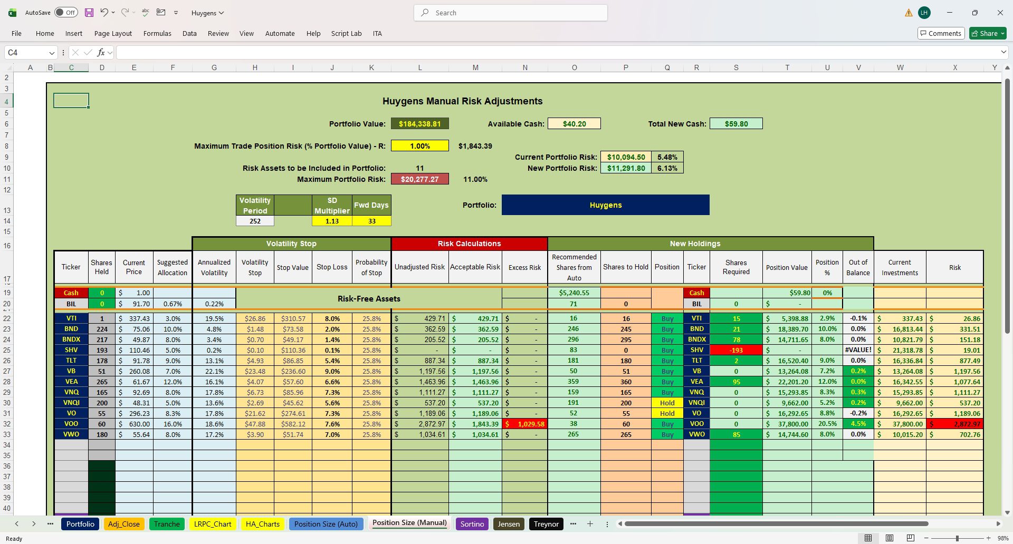The image size is (1013, 544).
Task: Show more sheets ellipsis after Treynor
Action: [x=573, y=524]
